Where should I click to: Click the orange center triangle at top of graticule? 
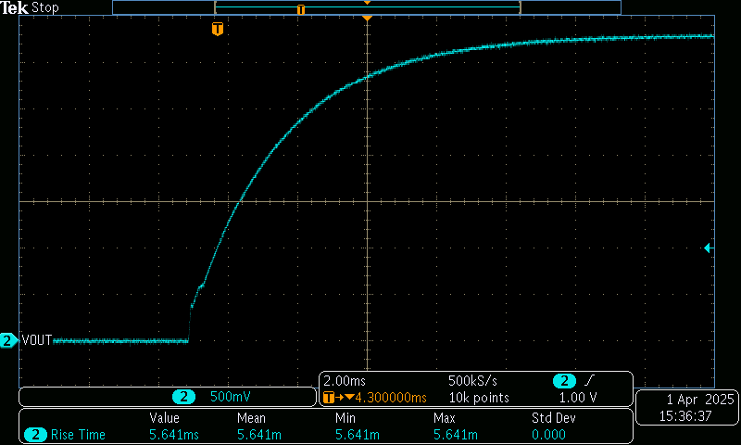tap(367, 18)
